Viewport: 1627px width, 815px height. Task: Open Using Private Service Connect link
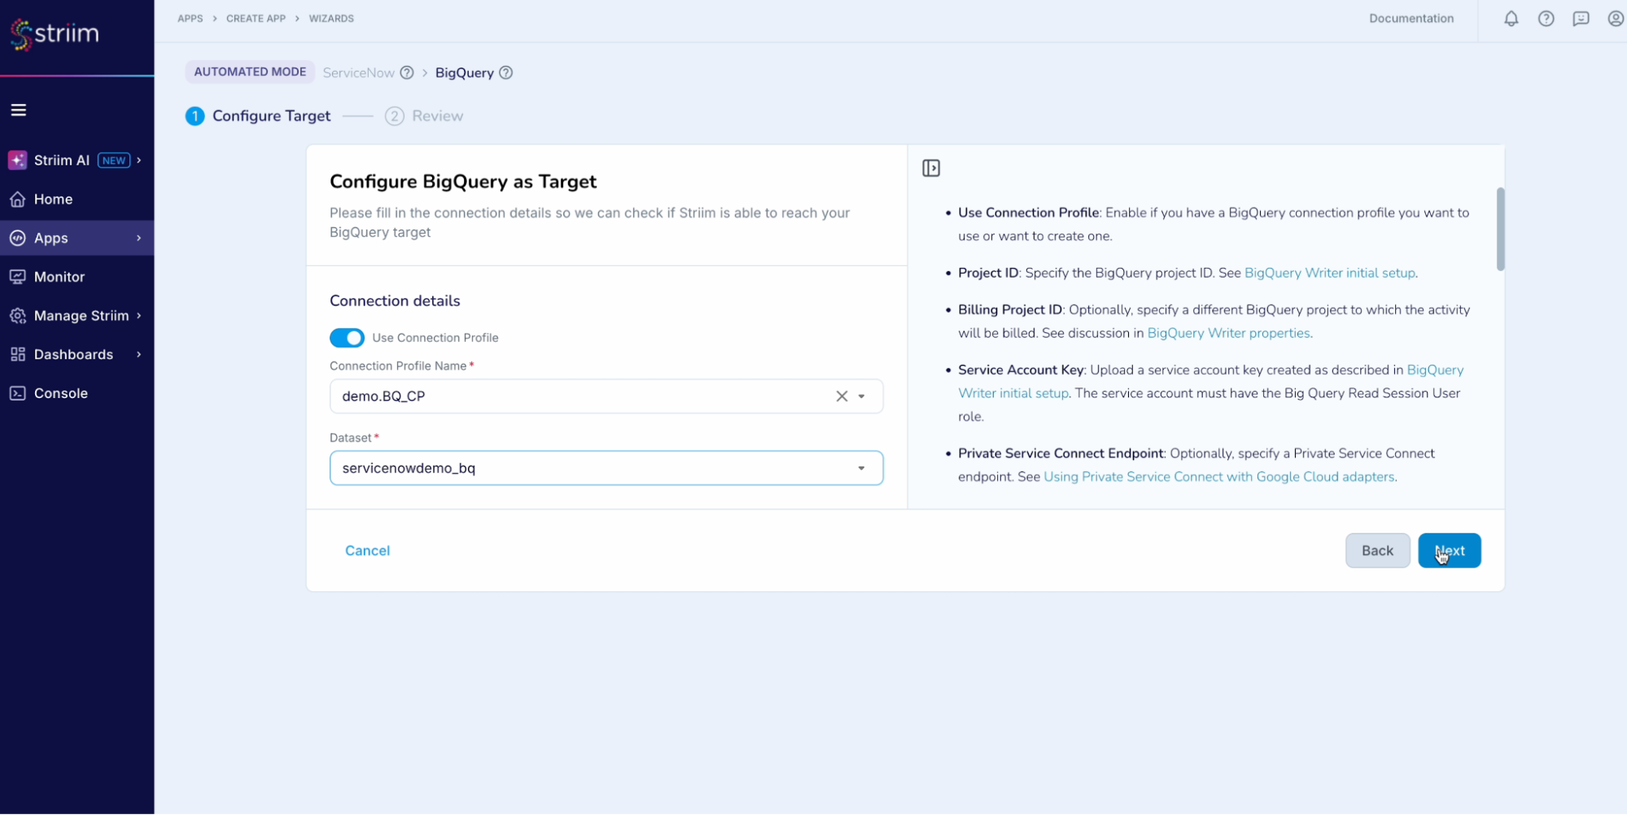[1218, 476]
